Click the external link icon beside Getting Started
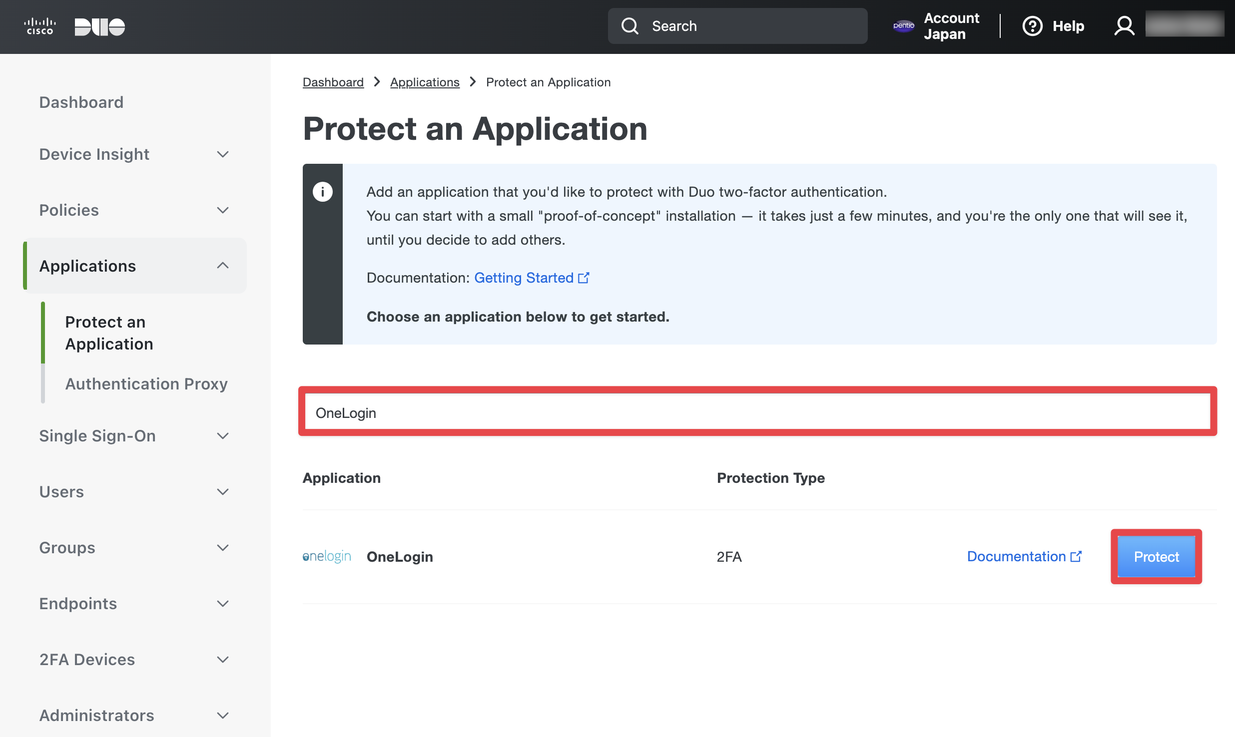Viewport: 1235px width, 737px height. click(584, 278)
